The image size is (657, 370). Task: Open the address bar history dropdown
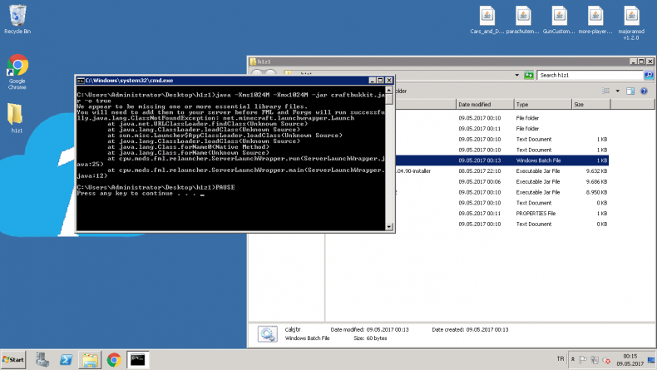click(516, 75)
